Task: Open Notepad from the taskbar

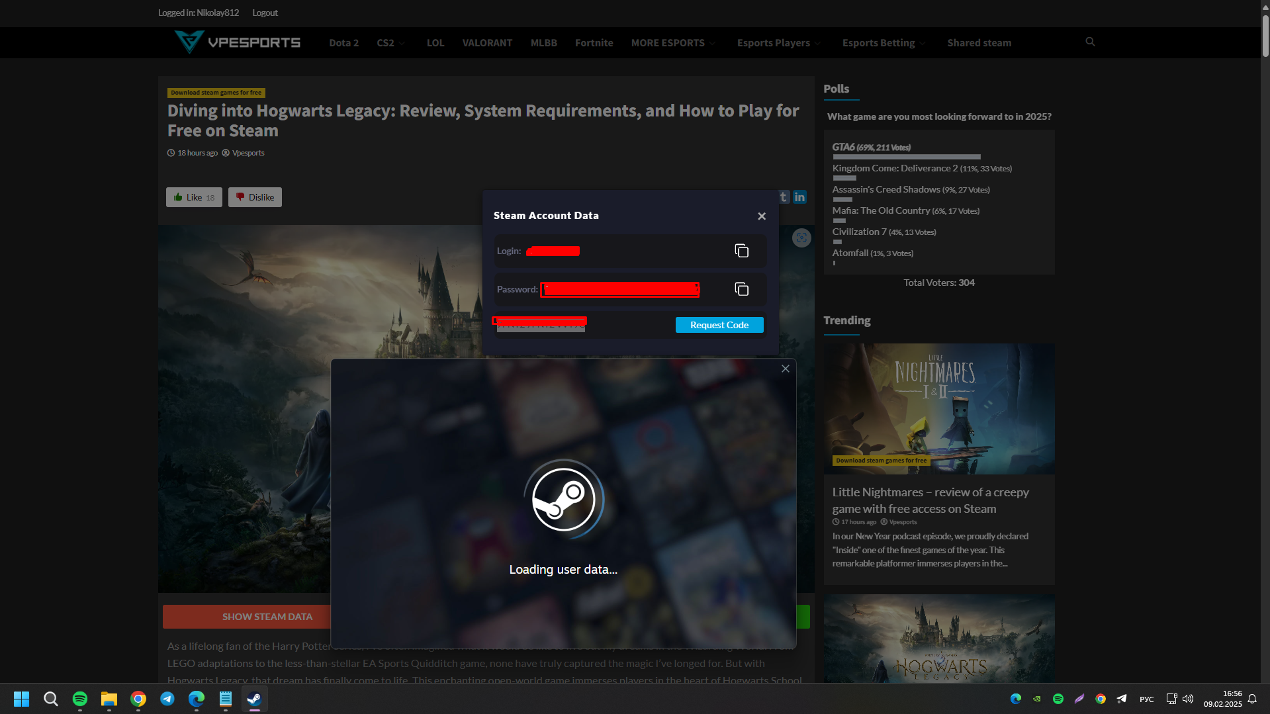Action: (x=225, y=699)
